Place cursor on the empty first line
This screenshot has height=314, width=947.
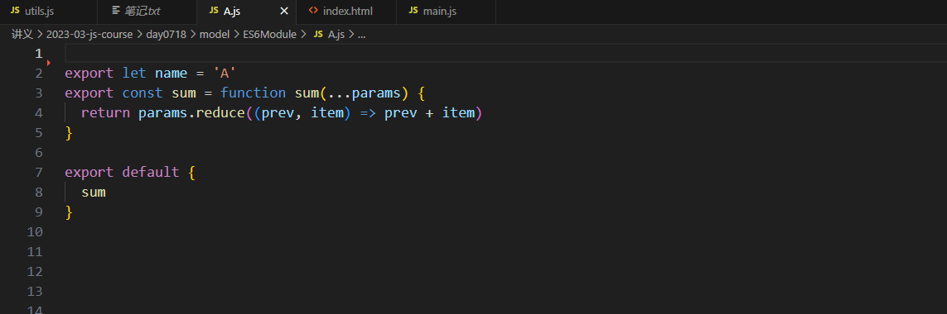[x=505, y=53]
